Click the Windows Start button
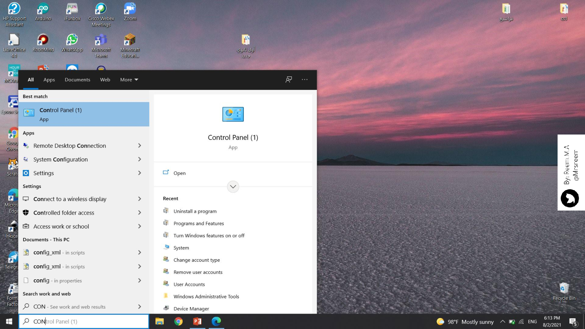 pyautogui.click(x=9, y=321)
